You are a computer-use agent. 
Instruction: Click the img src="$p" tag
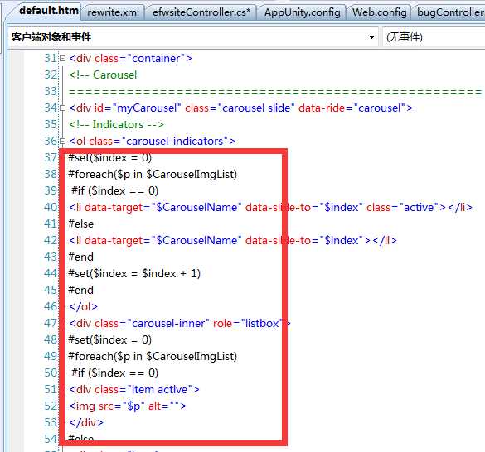(128, 406)
